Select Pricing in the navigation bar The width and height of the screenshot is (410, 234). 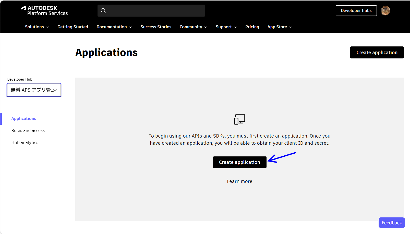tap(252, 27)
